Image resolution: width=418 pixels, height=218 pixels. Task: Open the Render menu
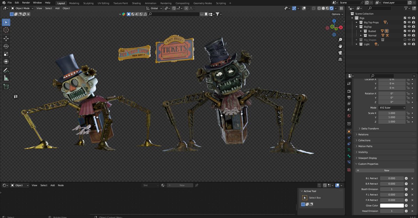click(x=26, y=2)
